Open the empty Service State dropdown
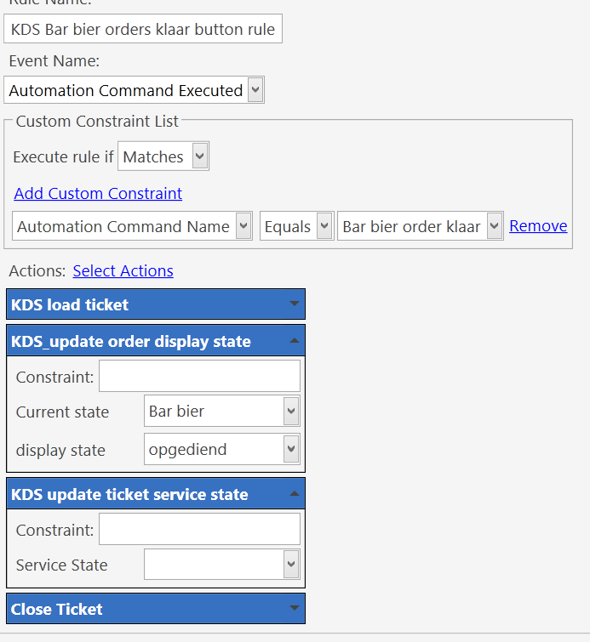Screen dimensions: 590x642 [222, 565]
